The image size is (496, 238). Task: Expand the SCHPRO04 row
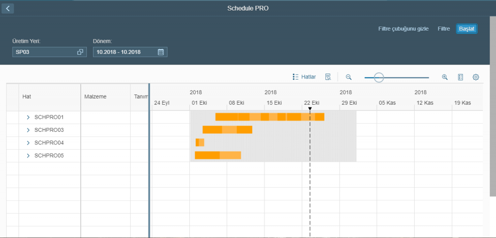point(28,143)
